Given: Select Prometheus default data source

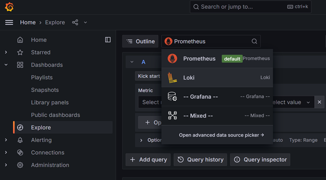Looking at the screenshot, I should click(217, 58).
